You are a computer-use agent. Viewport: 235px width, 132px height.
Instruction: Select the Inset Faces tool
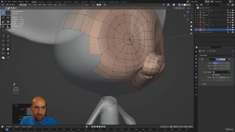[x=8, y=36]
